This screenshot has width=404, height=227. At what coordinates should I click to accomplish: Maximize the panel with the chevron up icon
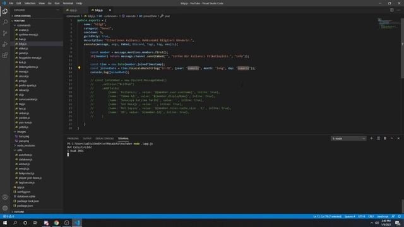pos(391,139)
